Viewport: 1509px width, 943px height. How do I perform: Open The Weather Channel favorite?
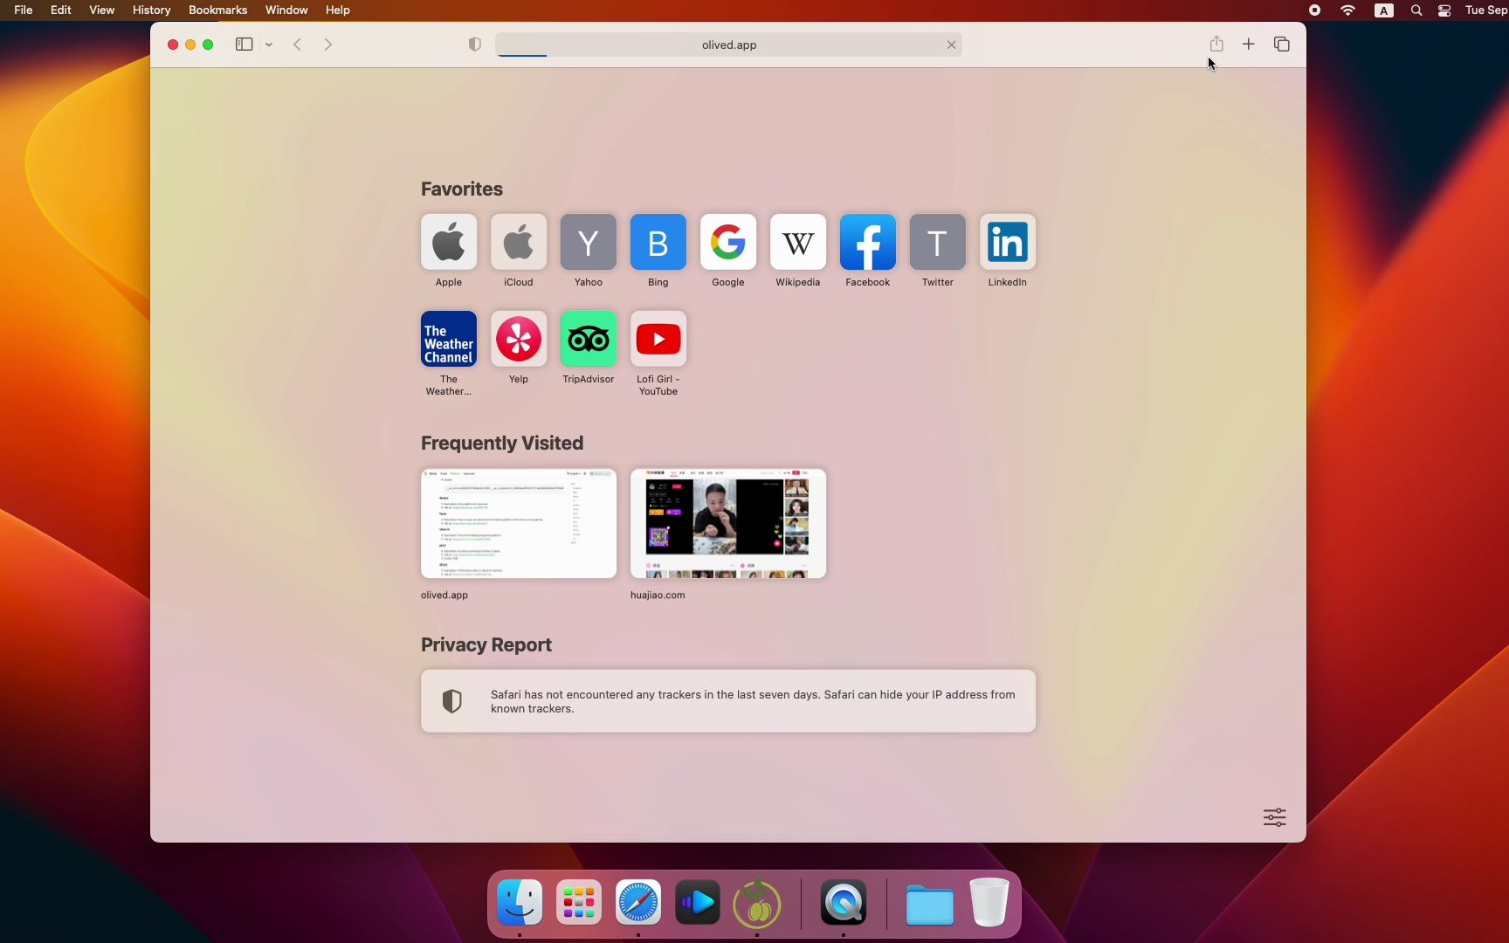pyautogui.click(x=449, y=339)
